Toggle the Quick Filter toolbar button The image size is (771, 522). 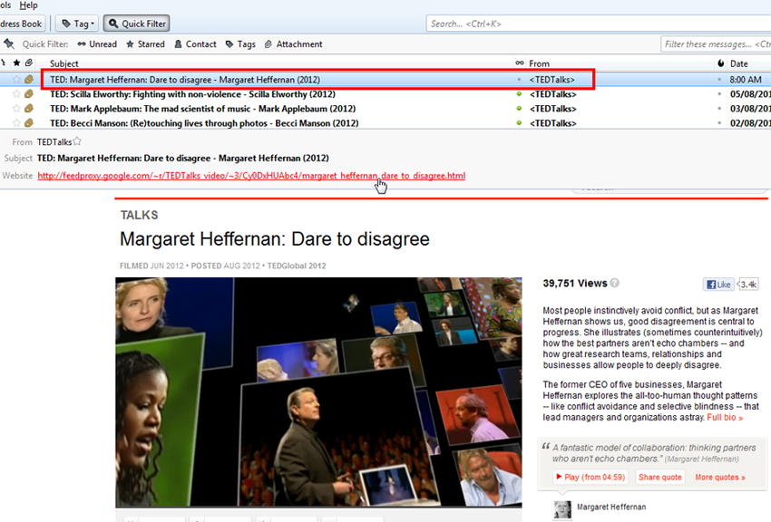(x=136, y=24)
